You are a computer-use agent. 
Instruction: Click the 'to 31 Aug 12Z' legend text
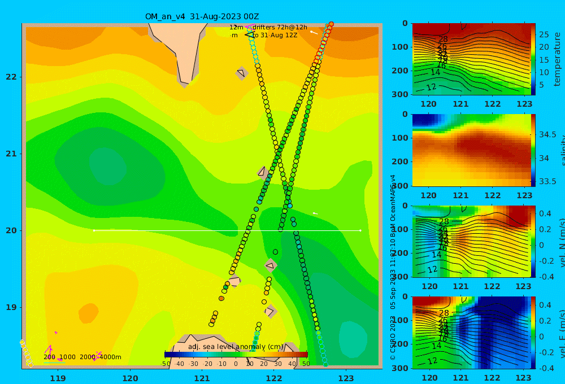click(275, 36)
